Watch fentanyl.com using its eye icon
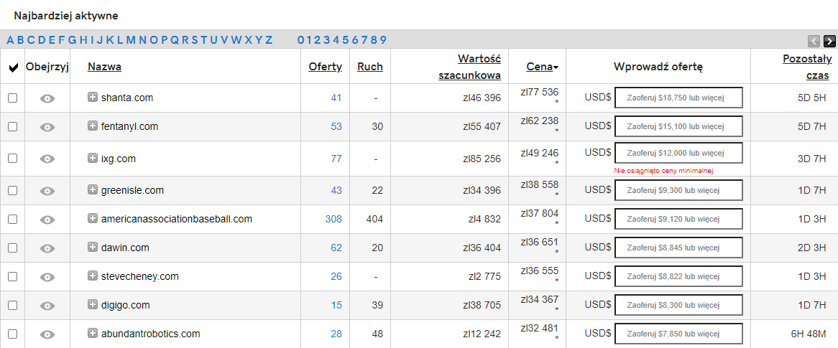Viewport: 838px width, 348px height. (x=47, y=127)
